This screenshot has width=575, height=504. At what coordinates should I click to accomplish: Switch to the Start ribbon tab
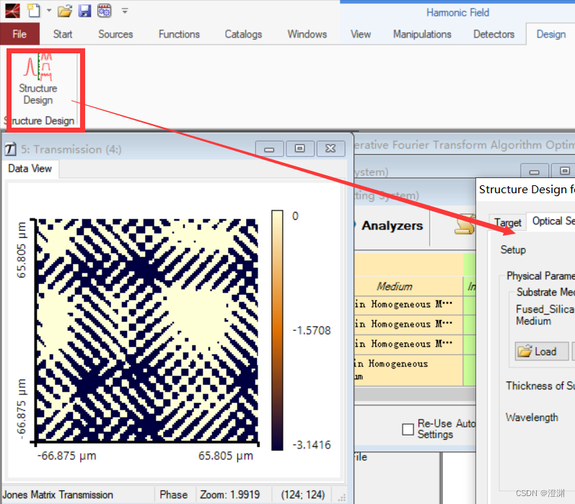coord(63,34)
